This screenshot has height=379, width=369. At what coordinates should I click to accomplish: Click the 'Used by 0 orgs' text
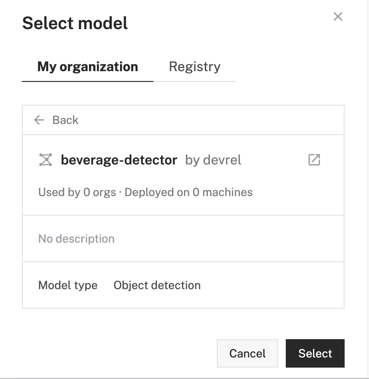77,192
